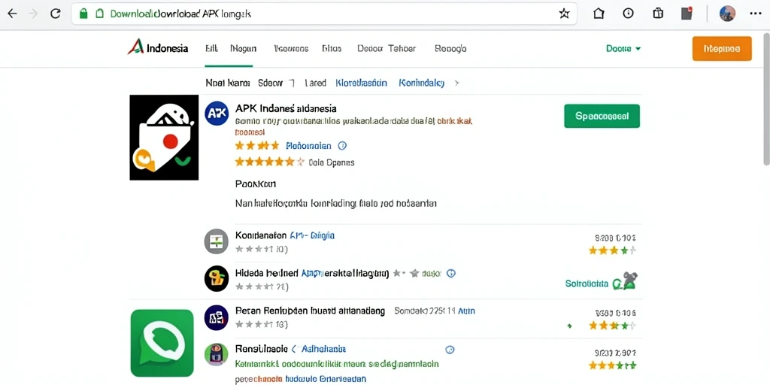Open the Kloretlrasidin link
This screenshot has width=770, height=385.
tap(362, 83)
